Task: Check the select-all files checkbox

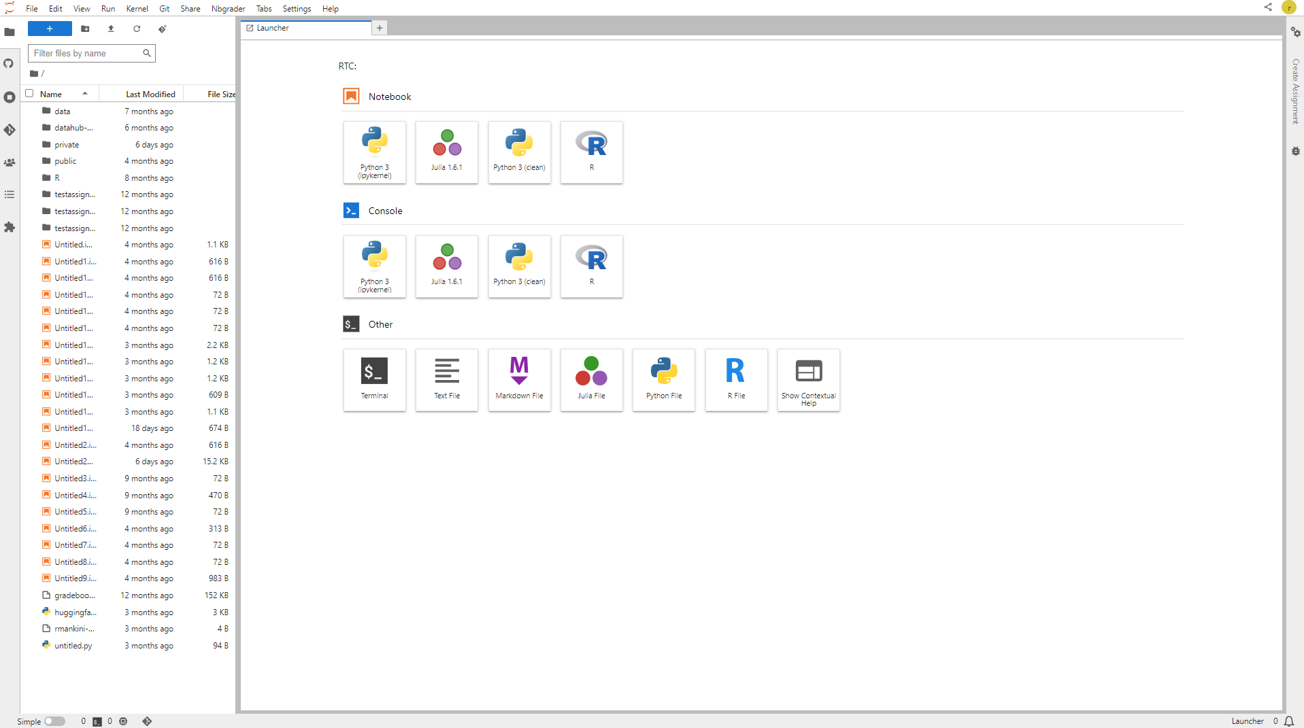Action: 29,94
